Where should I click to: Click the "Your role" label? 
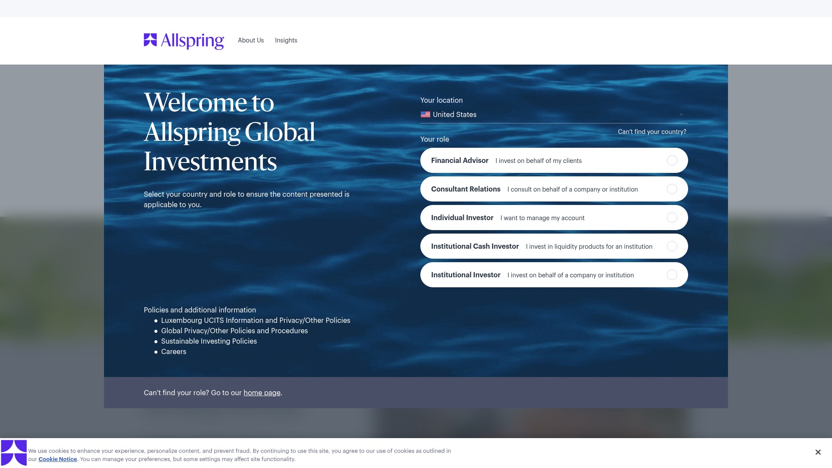[x=435, y=139]
